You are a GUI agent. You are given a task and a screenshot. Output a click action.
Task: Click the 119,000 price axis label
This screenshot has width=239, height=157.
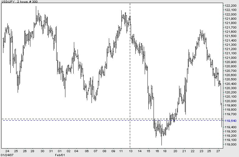[230, 144]
